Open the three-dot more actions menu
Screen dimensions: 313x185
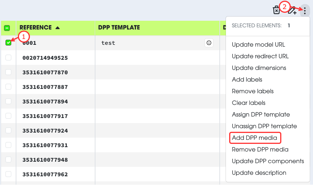pyautogui.click(x=305, y=11)
